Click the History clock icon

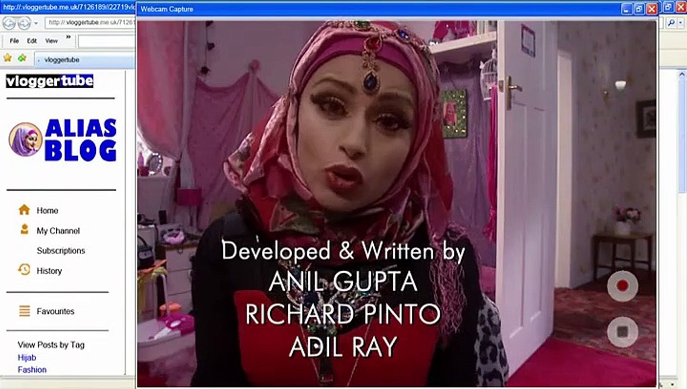pos(24,269)
